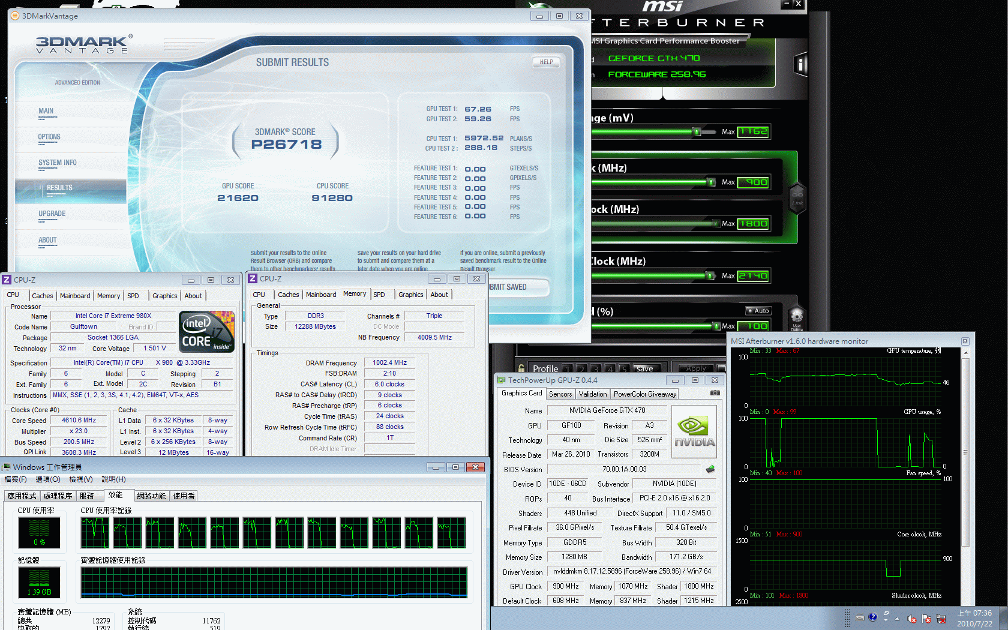Switch to 處理程序 tab in Task Manager

tap(58, 496)
